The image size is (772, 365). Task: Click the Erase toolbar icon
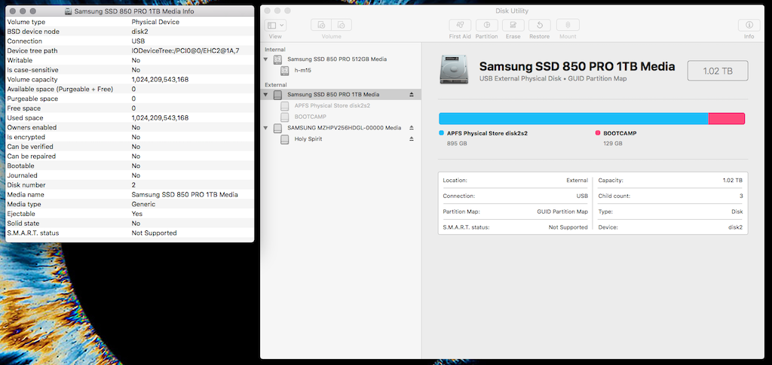pyautogui.click(x=513, y=25)
